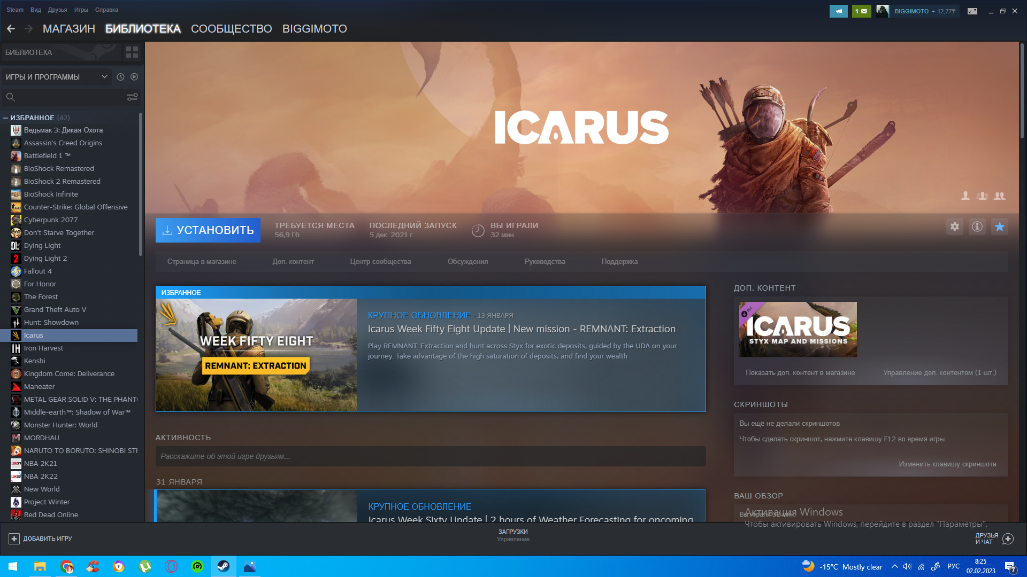Open Windows Start menu
This screenshot has height=577, width=1027.
13,566
